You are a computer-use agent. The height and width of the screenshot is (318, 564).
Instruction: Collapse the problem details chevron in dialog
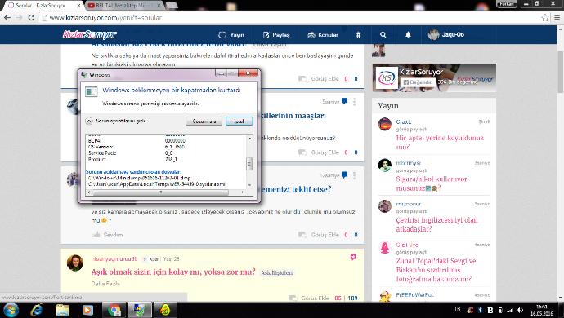coord(89,121)
